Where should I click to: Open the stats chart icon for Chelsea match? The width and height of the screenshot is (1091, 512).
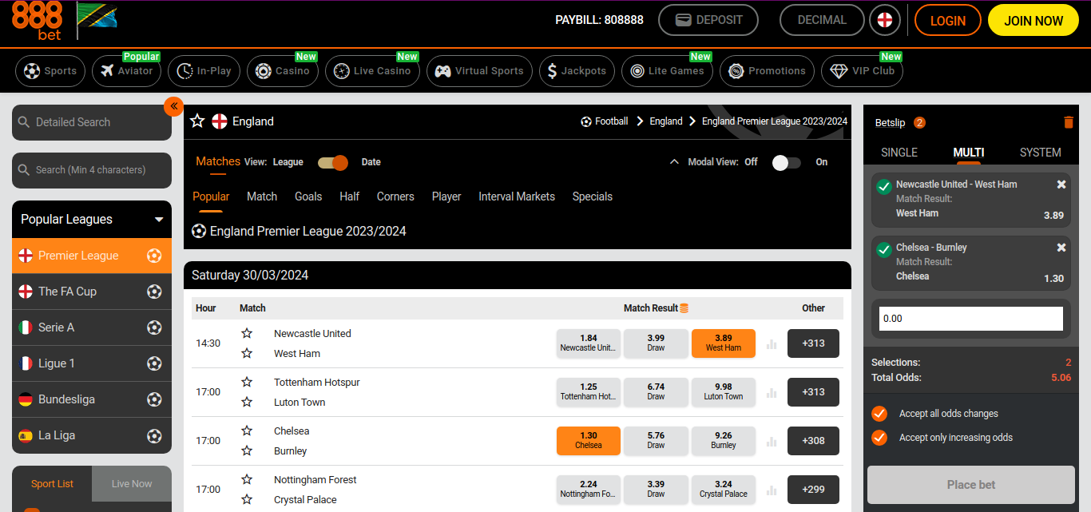click(x=772, y=442)
